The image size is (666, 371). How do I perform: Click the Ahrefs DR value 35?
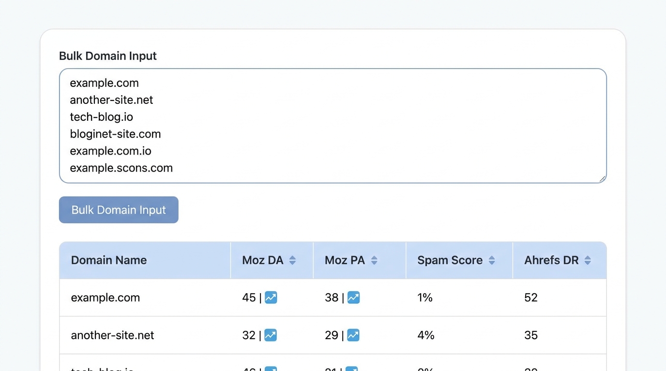531,335
